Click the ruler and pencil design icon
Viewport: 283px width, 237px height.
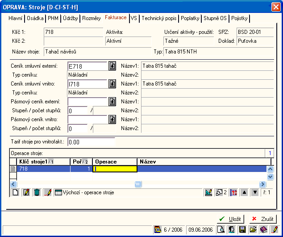[208, 192]
